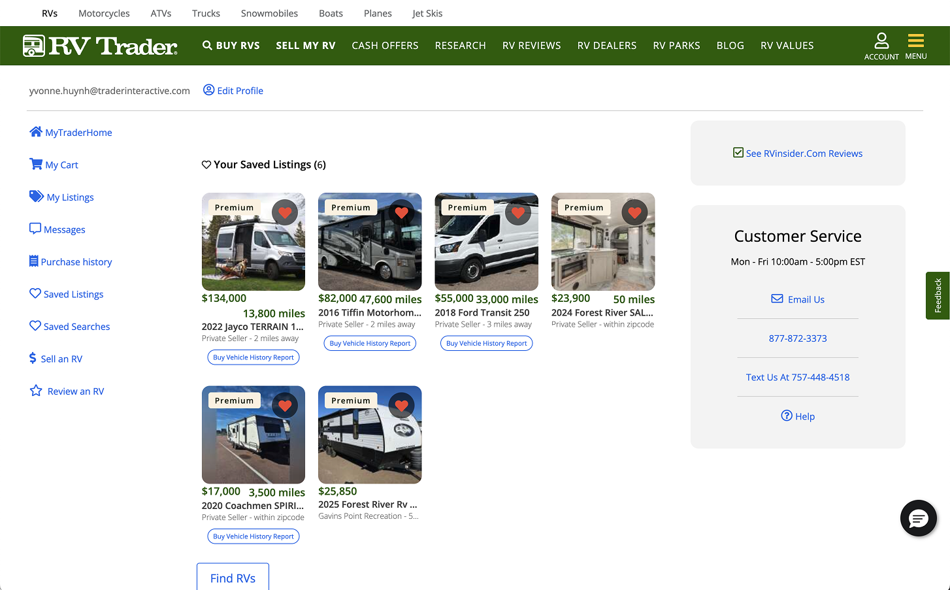950x590 pixels.
Task: Select the RVs site tab
Action: (x=50, y=13)
